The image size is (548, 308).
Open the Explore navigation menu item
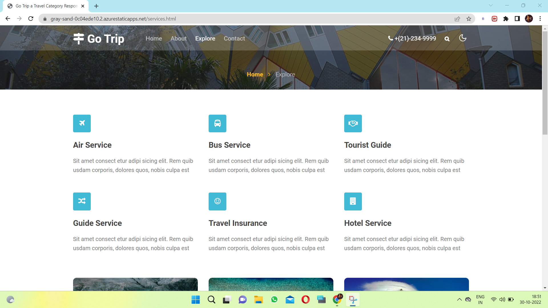coord(205,38)
